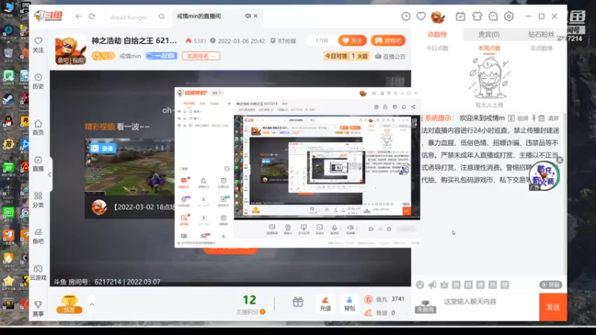The image size is (596, 335).
Task: Refresh the page with the reload icon
Action: coord(92,16)
